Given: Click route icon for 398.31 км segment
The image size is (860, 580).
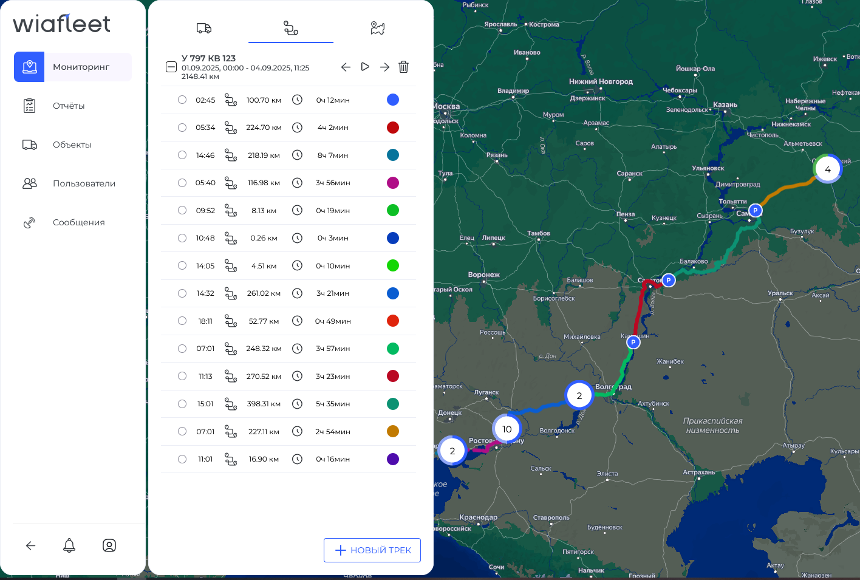Looking at the screenshot, I should (x=231, y=404).
